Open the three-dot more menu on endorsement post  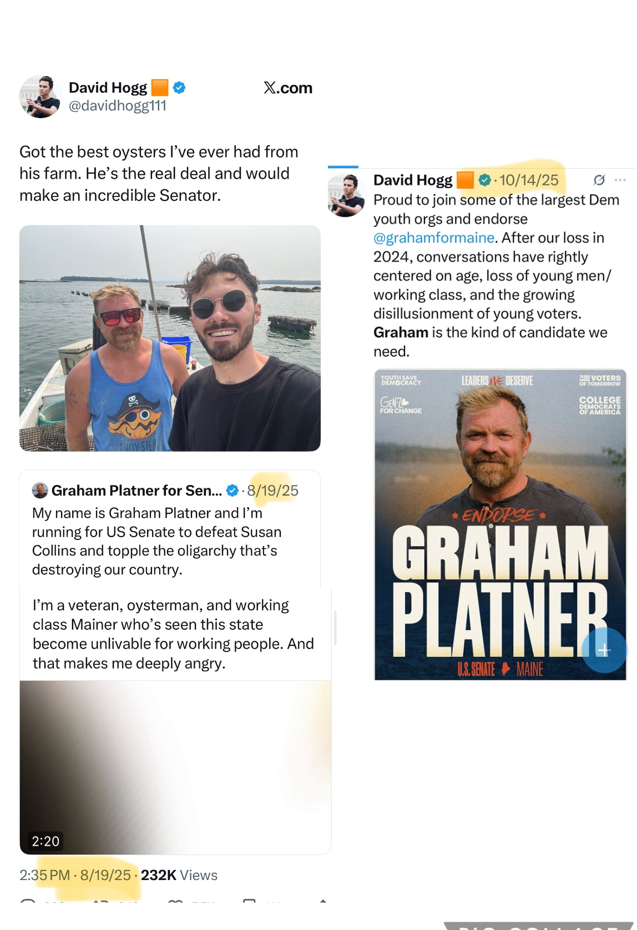coord(620,180)
